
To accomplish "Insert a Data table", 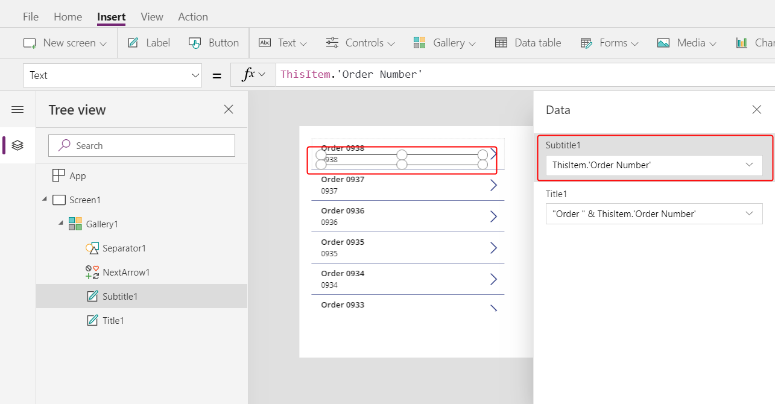I will [528, 43].
